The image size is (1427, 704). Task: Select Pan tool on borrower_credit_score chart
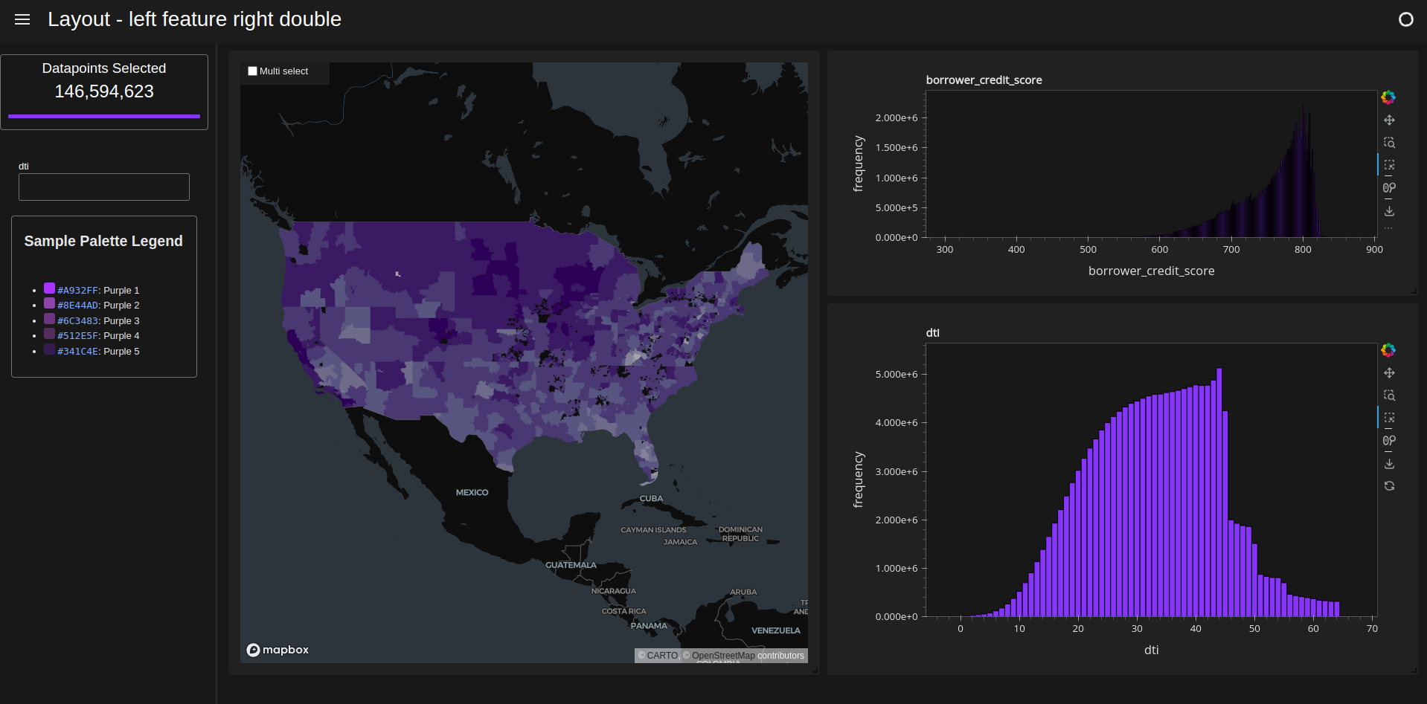click(1389, 120)
